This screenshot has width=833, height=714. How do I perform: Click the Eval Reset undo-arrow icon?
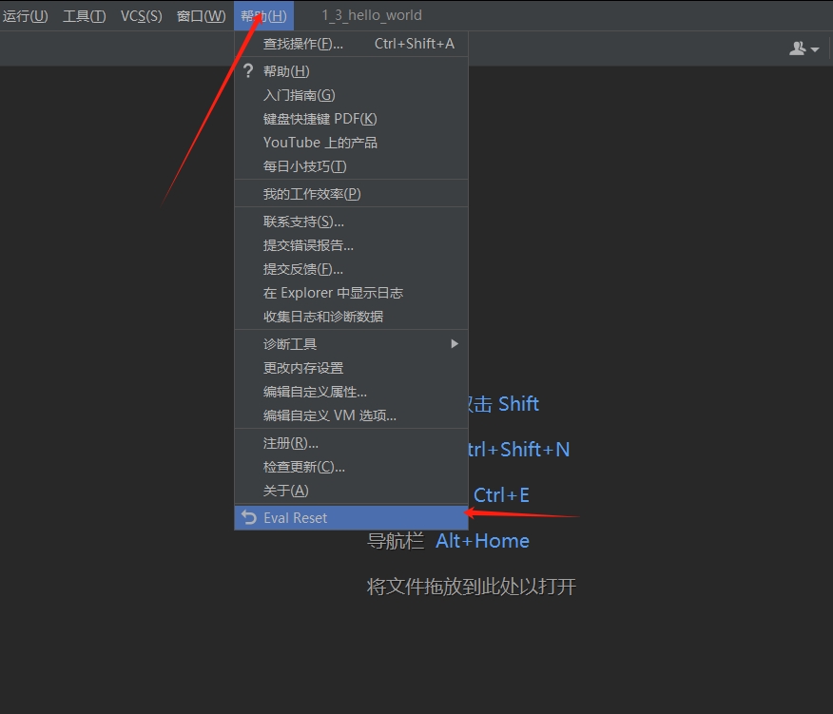[x=249, y=517]
